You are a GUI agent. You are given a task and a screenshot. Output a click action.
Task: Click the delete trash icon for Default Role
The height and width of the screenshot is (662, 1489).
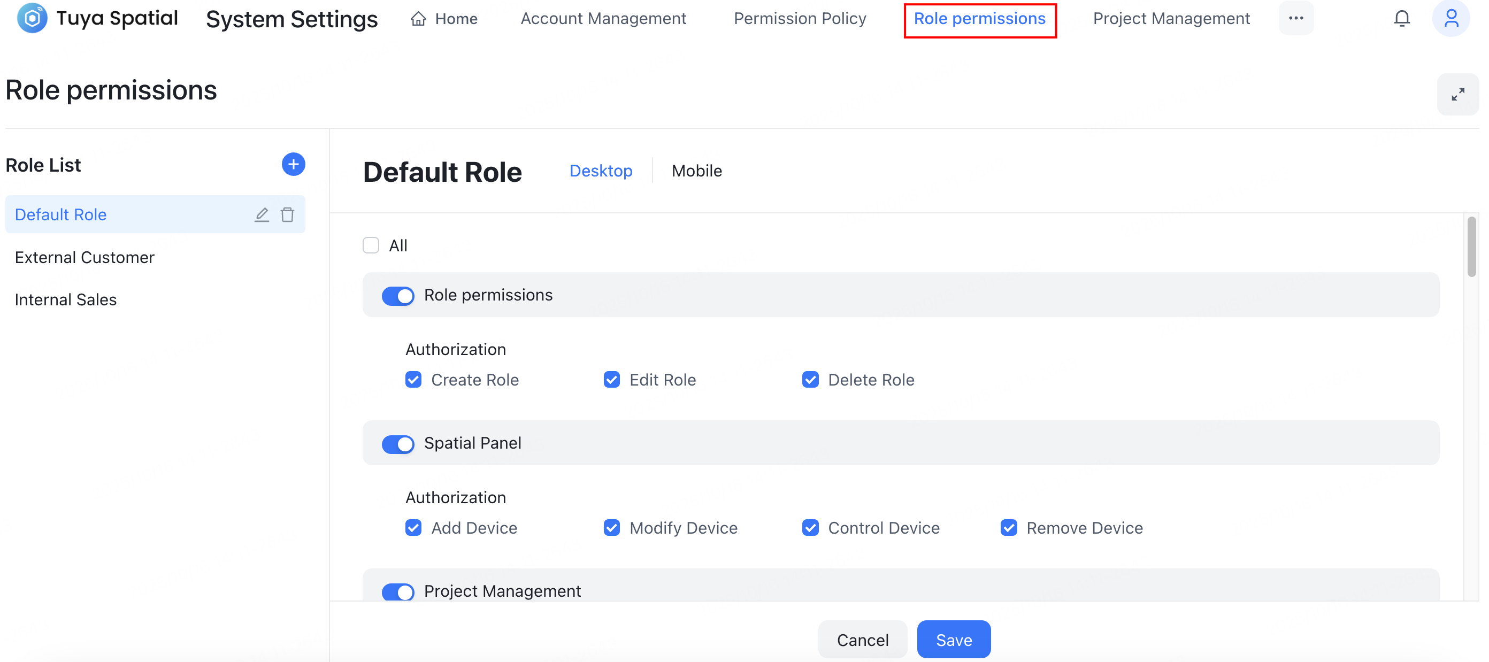pyautogui.click(x=288, y=214)
